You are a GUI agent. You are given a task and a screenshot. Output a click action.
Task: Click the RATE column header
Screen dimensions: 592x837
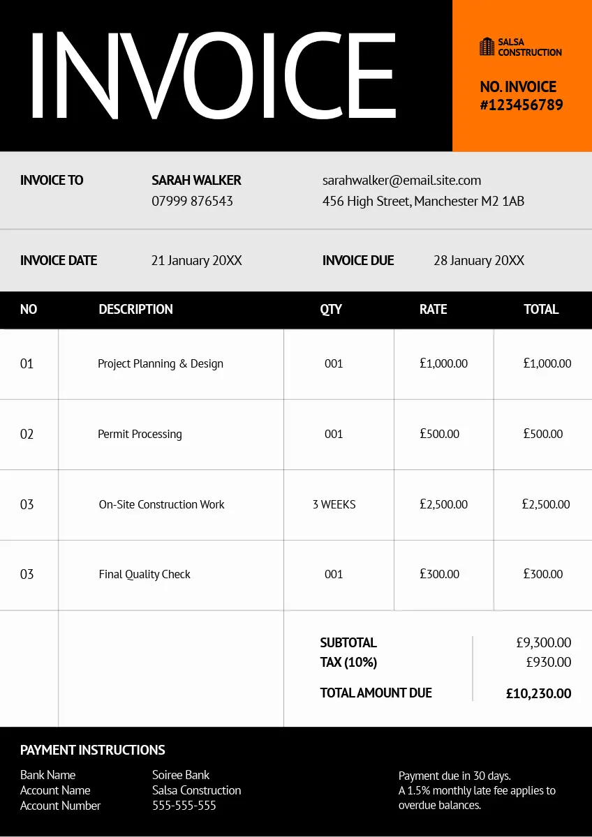pos(433,310)
